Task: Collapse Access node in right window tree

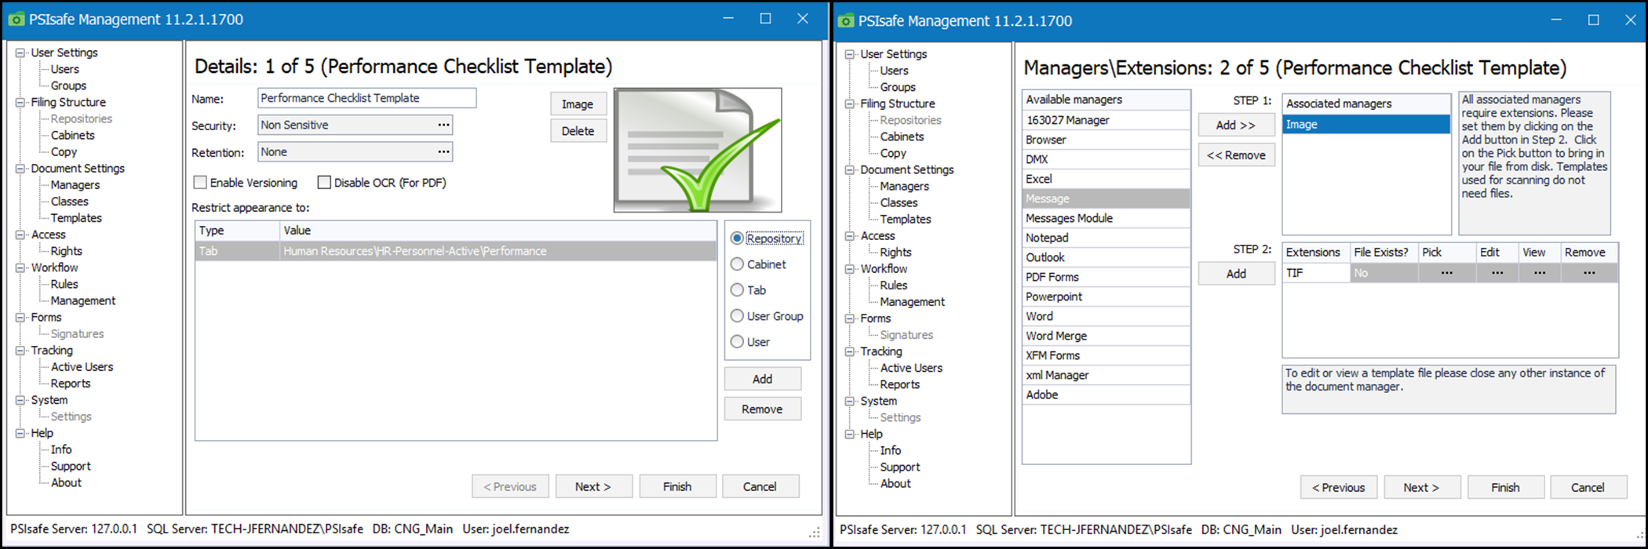Action: pyautogui.click(x=850, y=235)
